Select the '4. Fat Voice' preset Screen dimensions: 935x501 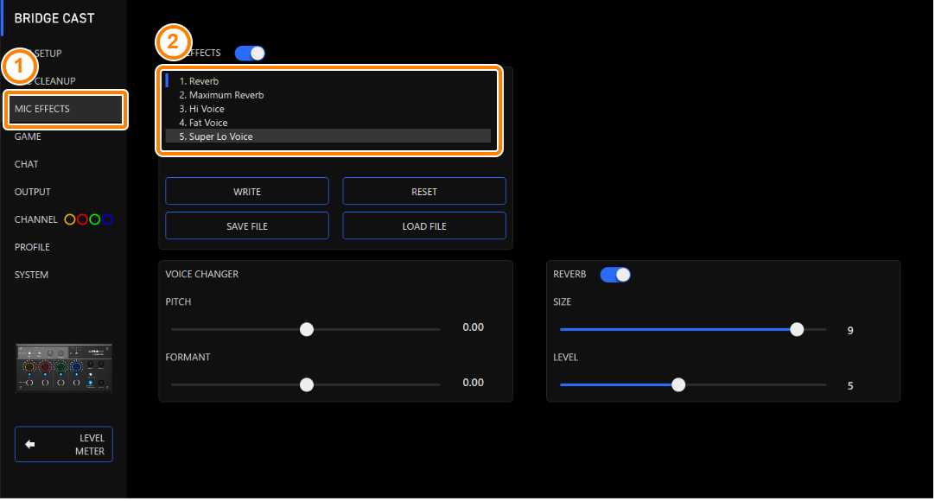328,123
